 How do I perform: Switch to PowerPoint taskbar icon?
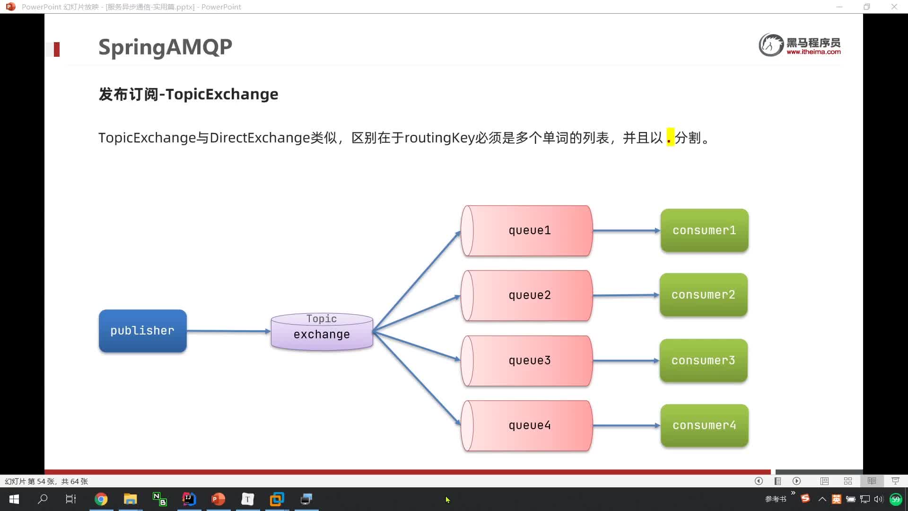pyautogui.click(x=218, y=499)
